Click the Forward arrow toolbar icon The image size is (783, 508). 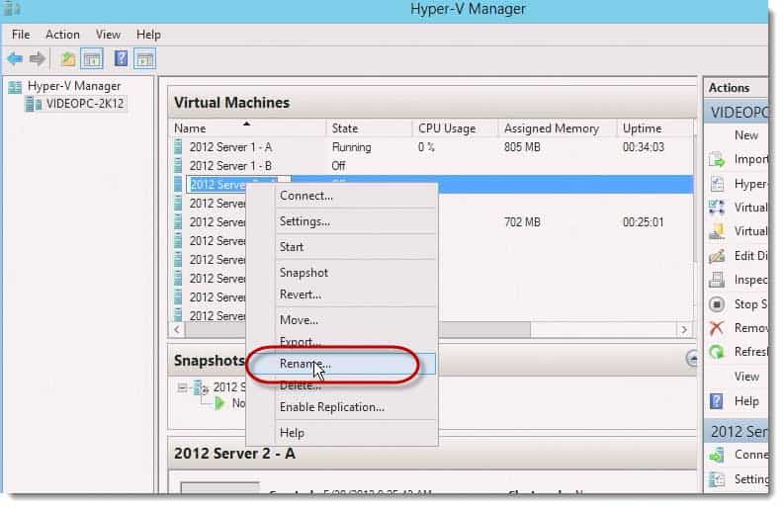(x=38, y=59)
